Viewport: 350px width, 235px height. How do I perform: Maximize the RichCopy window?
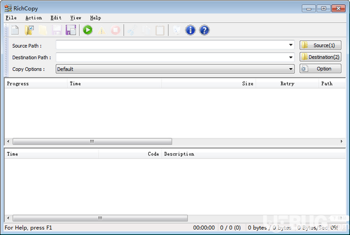323,9
